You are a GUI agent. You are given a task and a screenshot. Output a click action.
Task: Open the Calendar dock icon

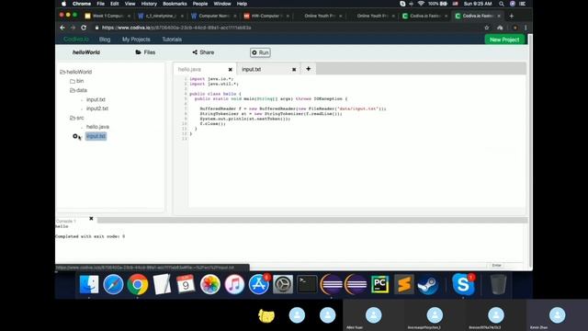pos(186,284)
